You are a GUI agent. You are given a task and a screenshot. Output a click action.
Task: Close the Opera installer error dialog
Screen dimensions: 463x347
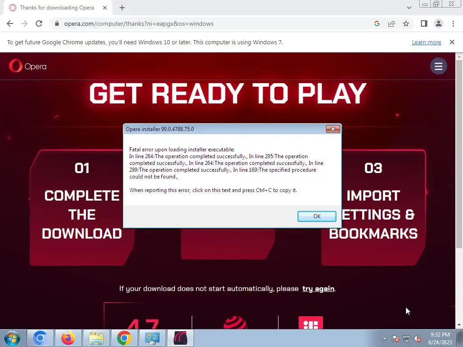click(x=333, y=129)
